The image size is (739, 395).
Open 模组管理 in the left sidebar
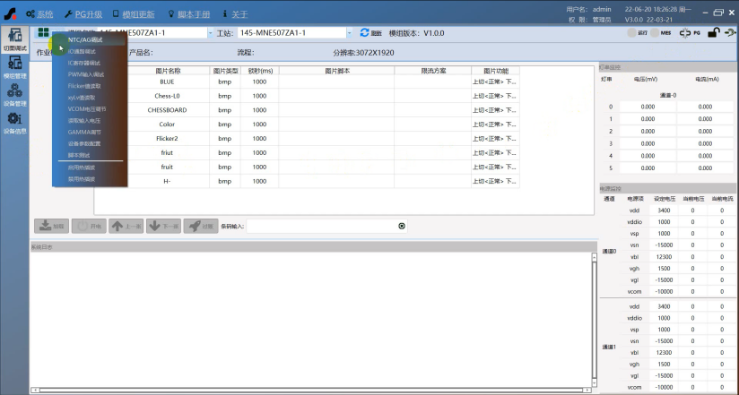pos(14,67)
